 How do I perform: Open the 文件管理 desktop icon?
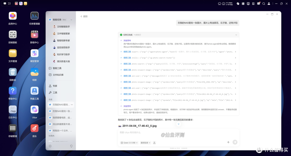(x=13, y=53)
